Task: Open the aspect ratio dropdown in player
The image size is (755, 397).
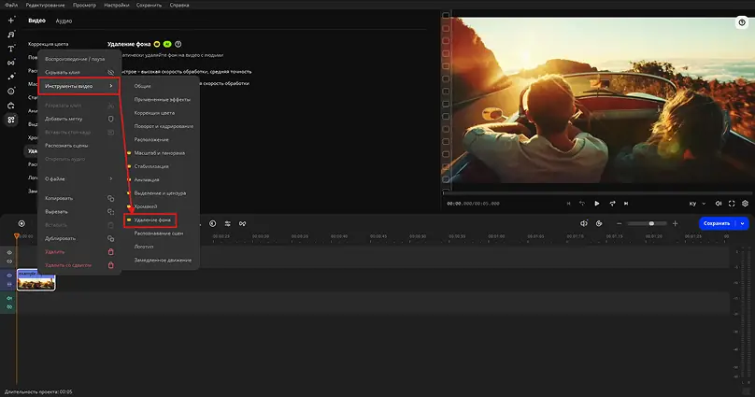Action: pyautogui.click(x=697, y=204)
